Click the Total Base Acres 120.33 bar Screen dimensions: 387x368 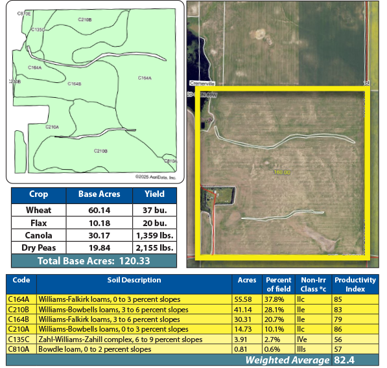point(94,261)
